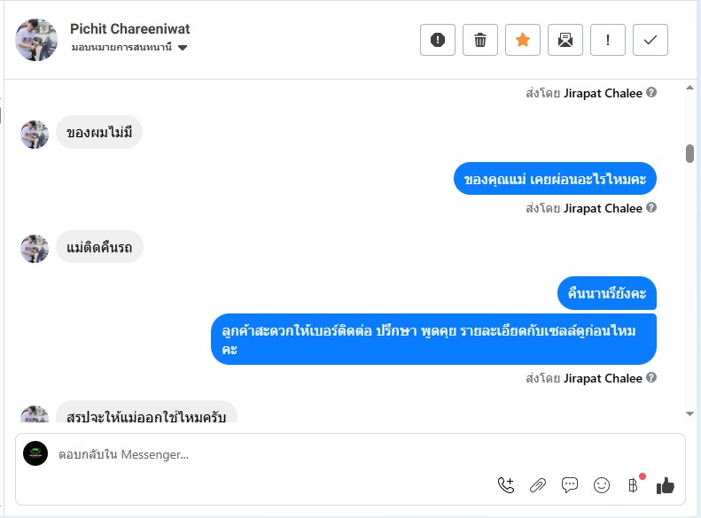Screen dimensions: 701x518
Task: Mark conversation as spam with stop-sign icon
Action: click(x=438, y=40)
